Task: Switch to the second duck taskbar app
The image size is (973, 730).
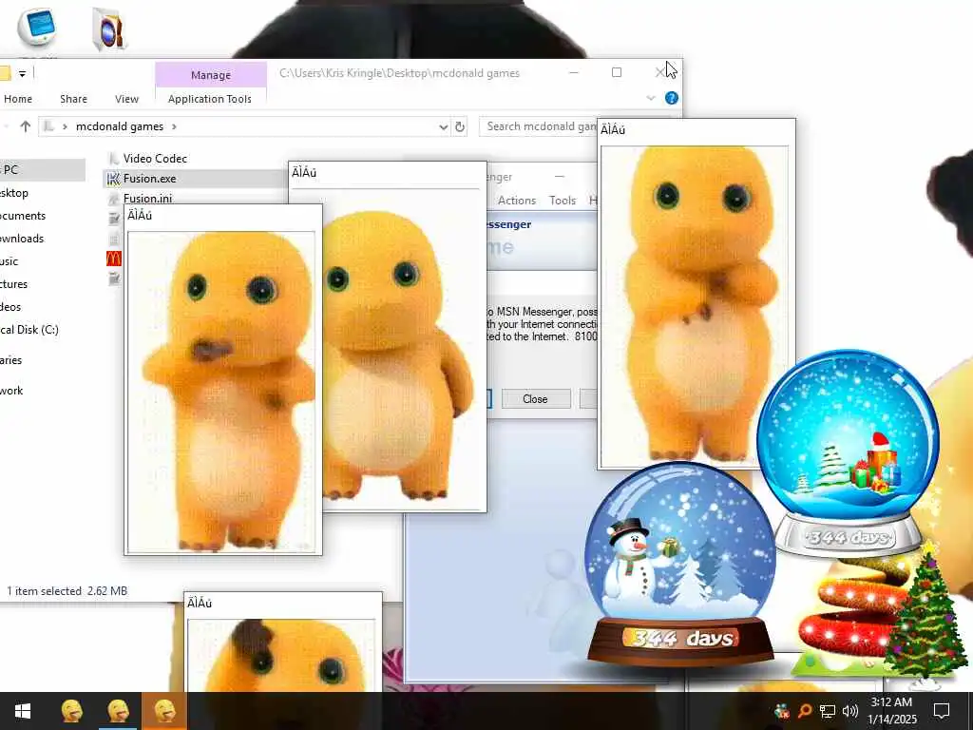Action: click(118, 711)
